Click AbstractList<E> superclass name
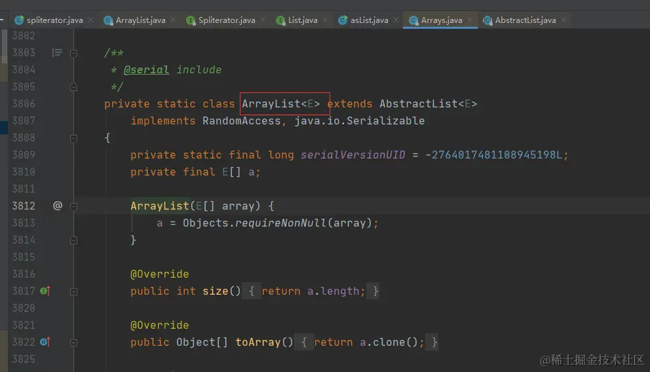650x372 pixels. point(429,103)
